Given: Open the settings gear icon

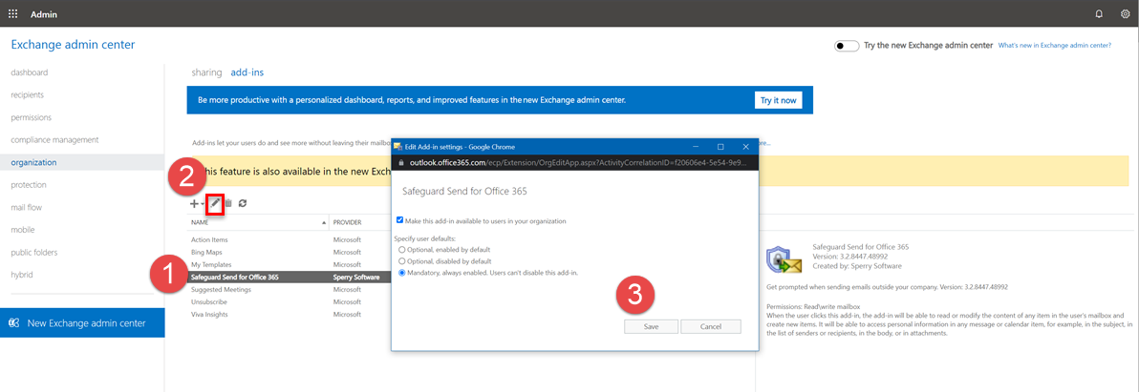Looking at the screenshot, I should (1126, 13).
